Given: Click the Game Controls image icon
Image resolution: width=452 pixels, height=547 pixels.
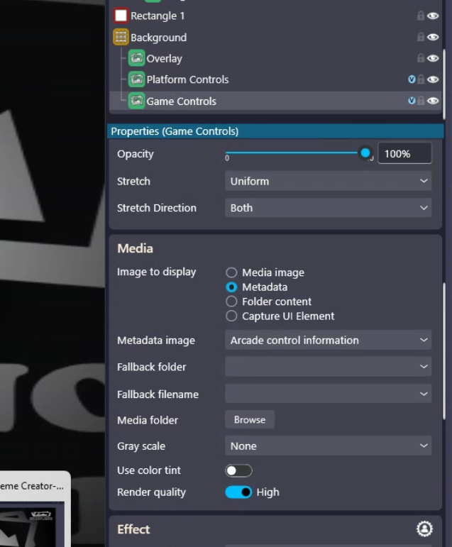Looking at the screenshot, I should (136, 101).
